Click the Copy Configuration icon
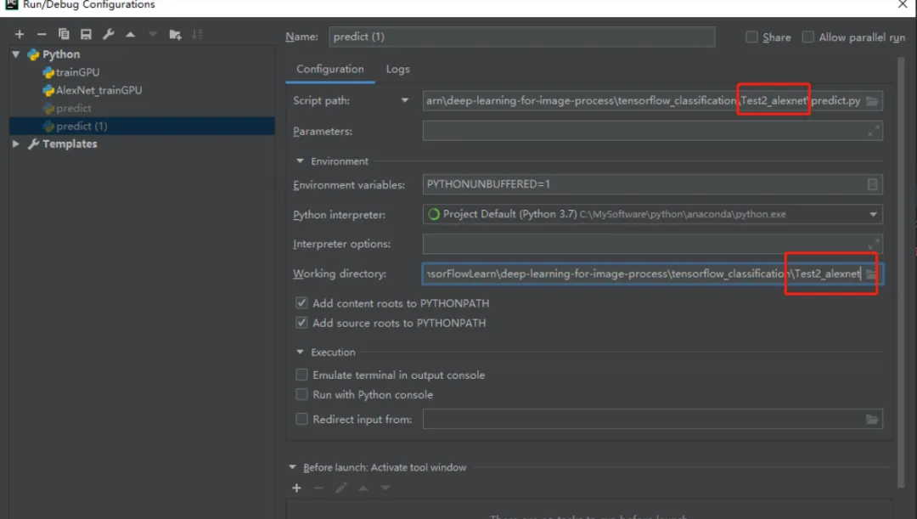This screenshot has height=519, width=917. pos(64,35)
